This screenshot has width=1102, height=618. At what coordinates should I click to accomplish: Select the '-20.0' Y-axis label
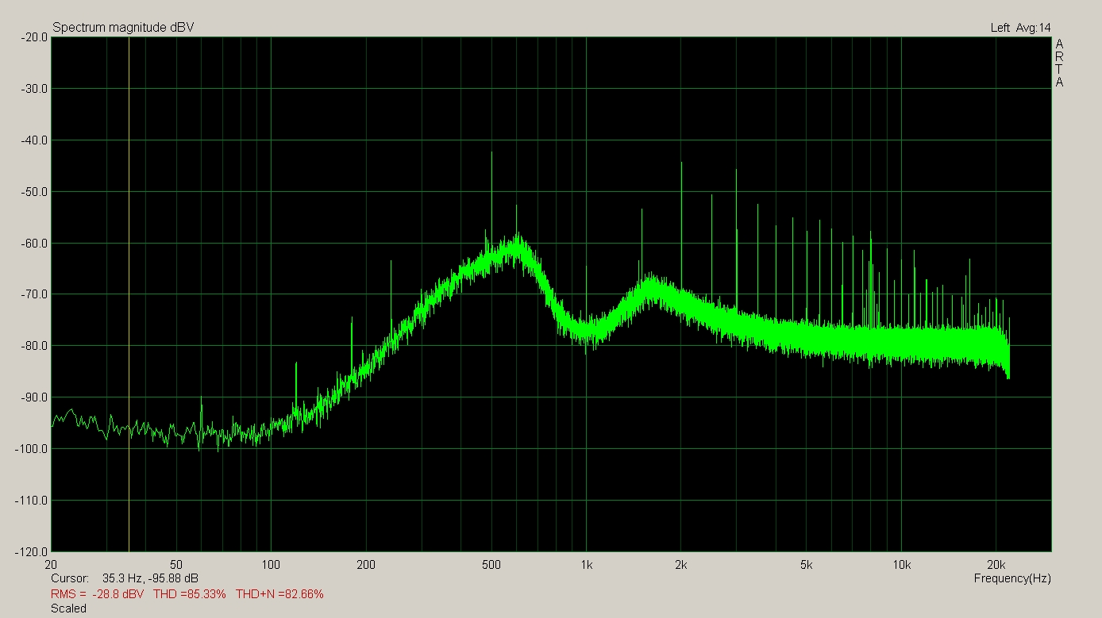tap(34, 36)
